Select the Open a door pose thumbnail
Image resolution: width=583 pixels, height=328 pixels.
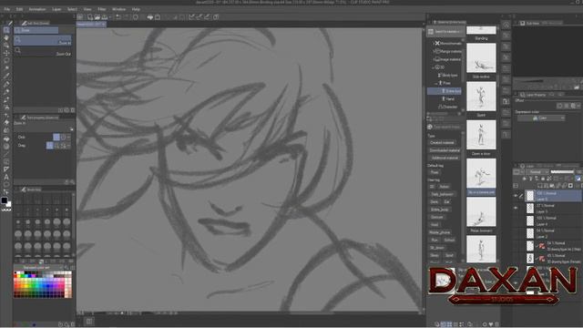tap(481, 135)
